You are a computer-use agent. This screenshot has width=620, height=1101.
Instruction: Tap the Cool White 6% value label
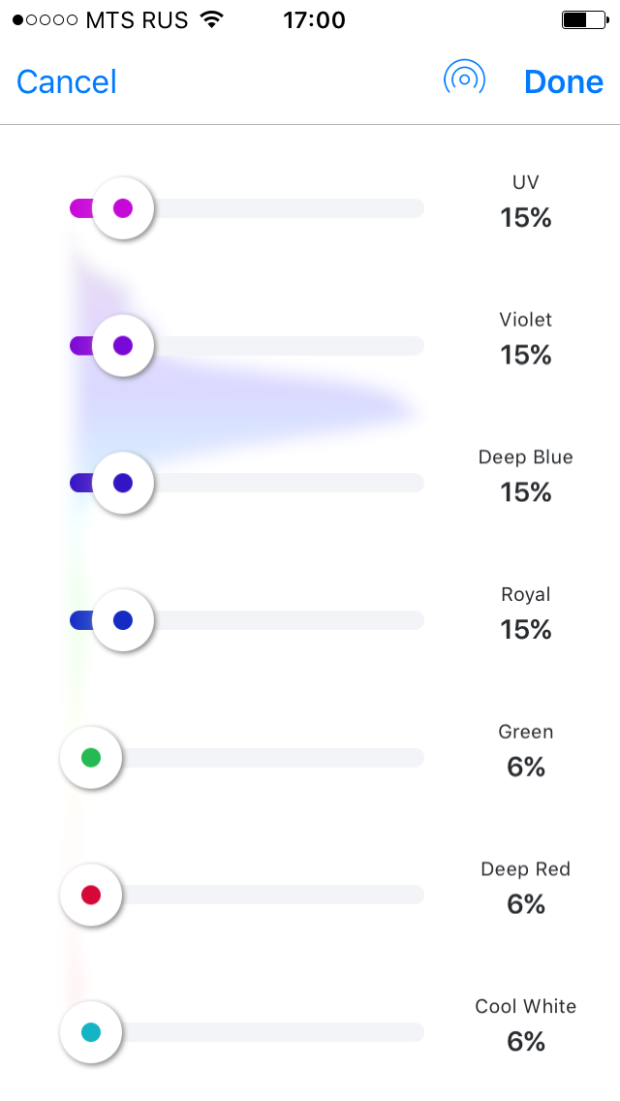[x=526, y=1042]
